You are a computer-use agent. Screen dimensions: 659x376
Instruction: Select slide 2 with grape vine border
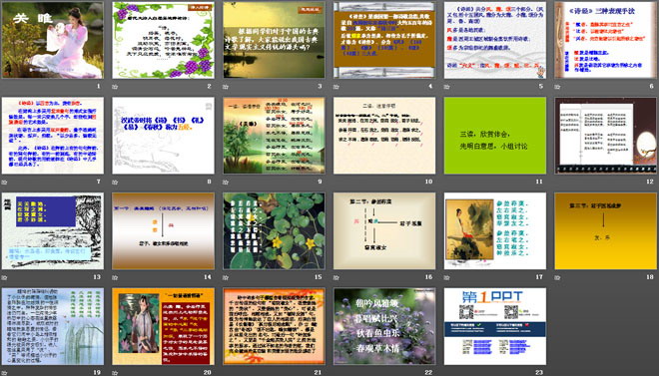coord(163,40)
